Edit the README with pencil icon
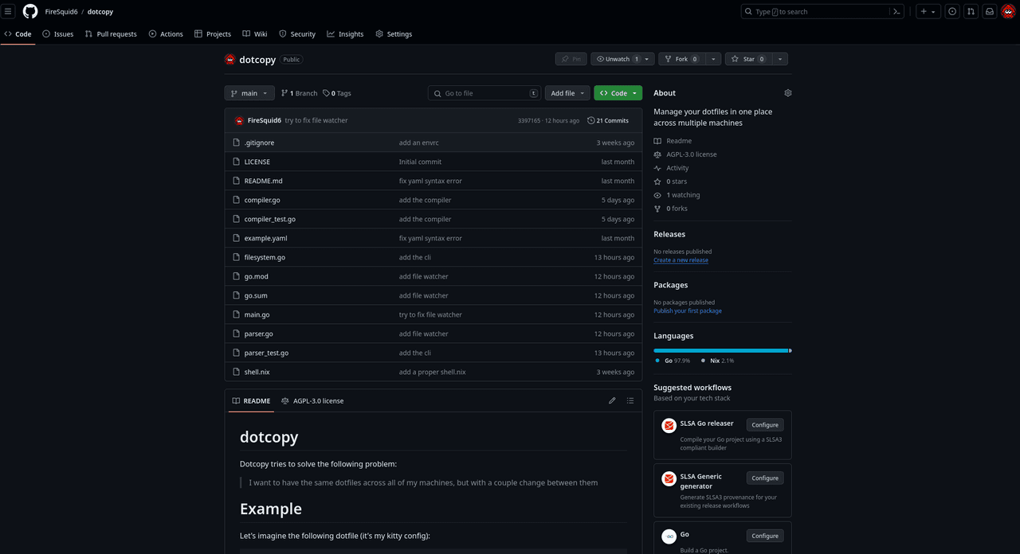The image size is (1020, 554). [x=612, y=400]
